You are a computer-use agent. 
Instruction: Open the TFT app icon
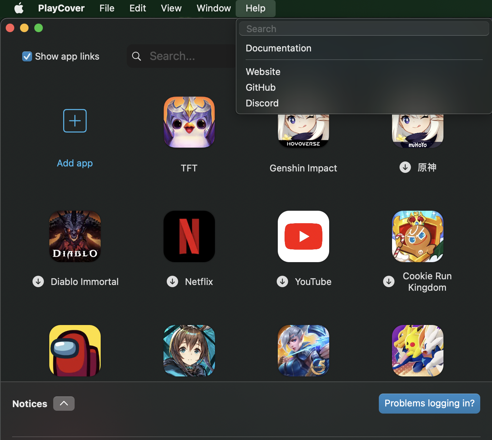pos(189,122)
